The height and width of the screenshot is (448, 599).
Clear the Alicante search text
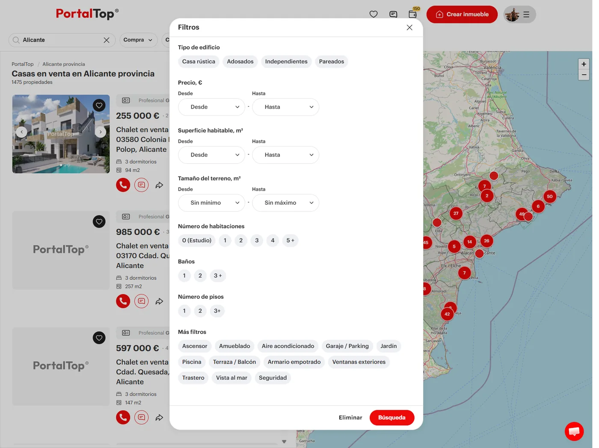click(107, 40)
